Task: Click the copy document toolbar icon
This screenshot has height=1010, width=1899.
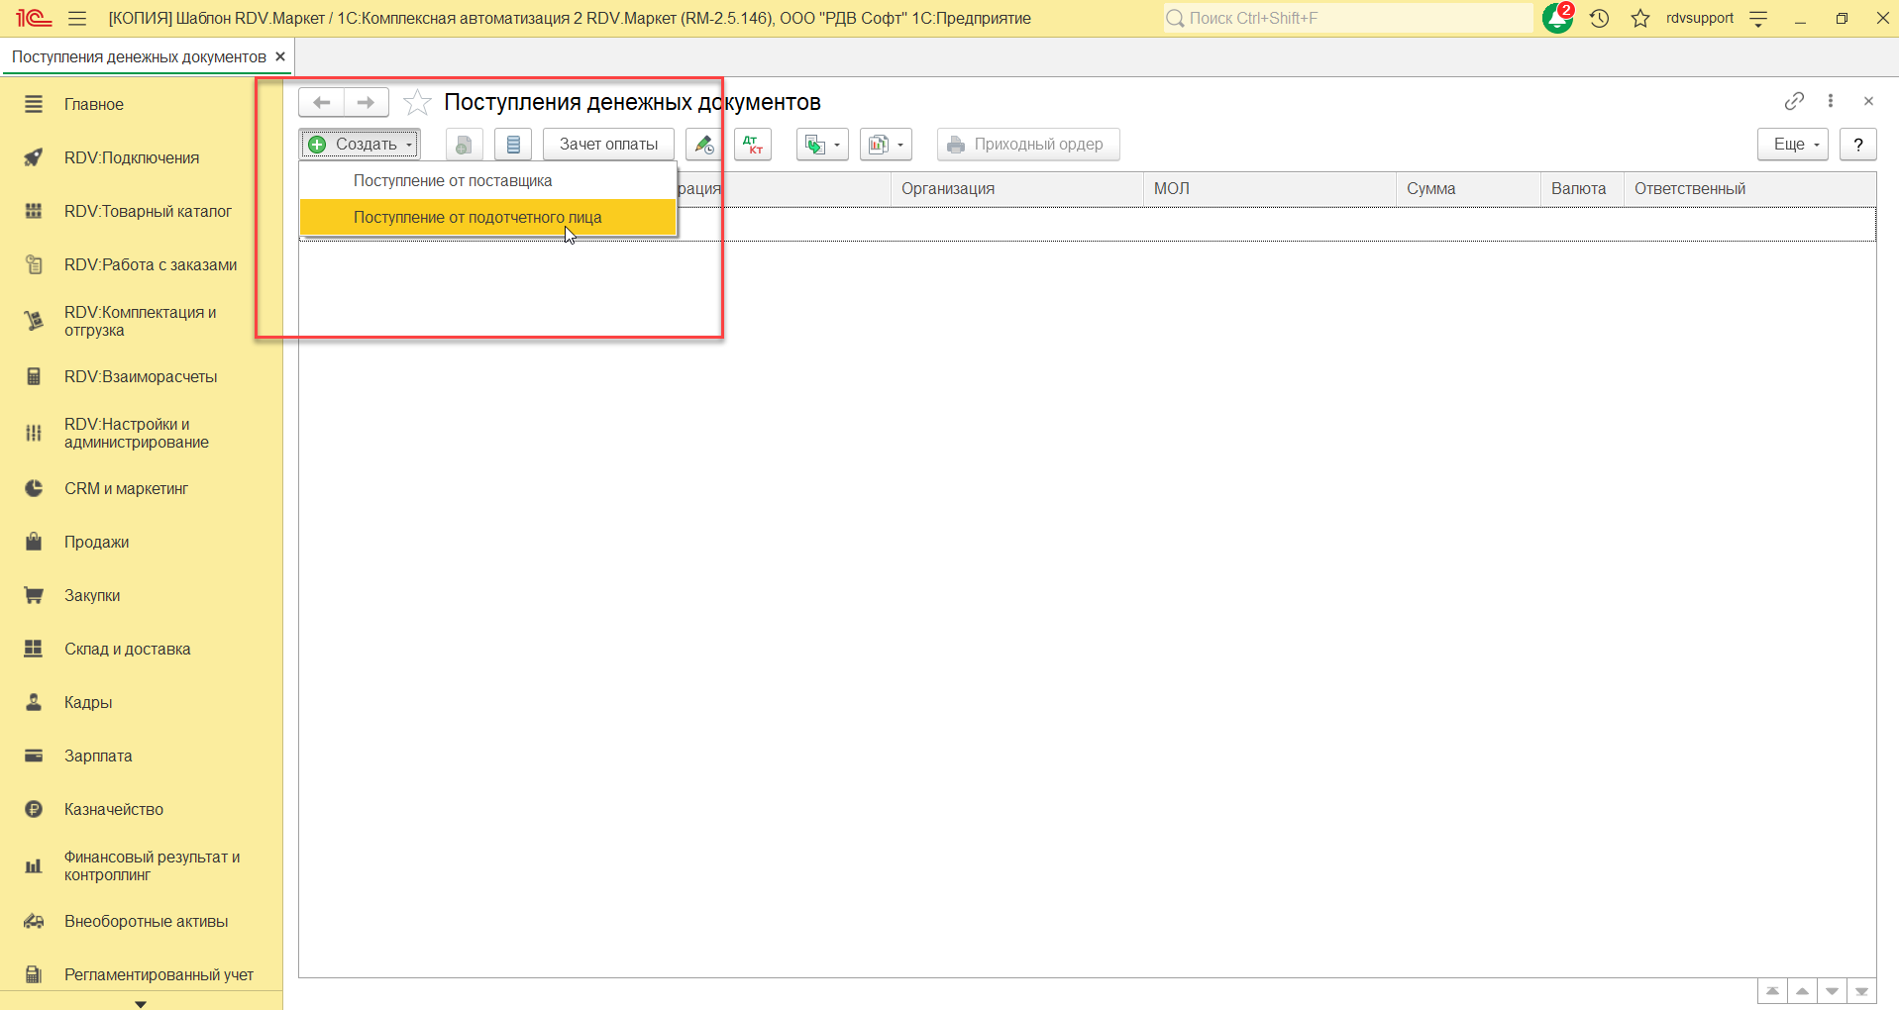Action: tap(463, 145)
